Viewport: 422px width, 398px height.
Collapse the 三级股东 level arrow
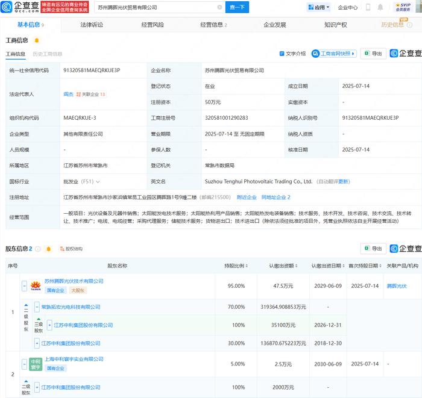tap(39, 319)
